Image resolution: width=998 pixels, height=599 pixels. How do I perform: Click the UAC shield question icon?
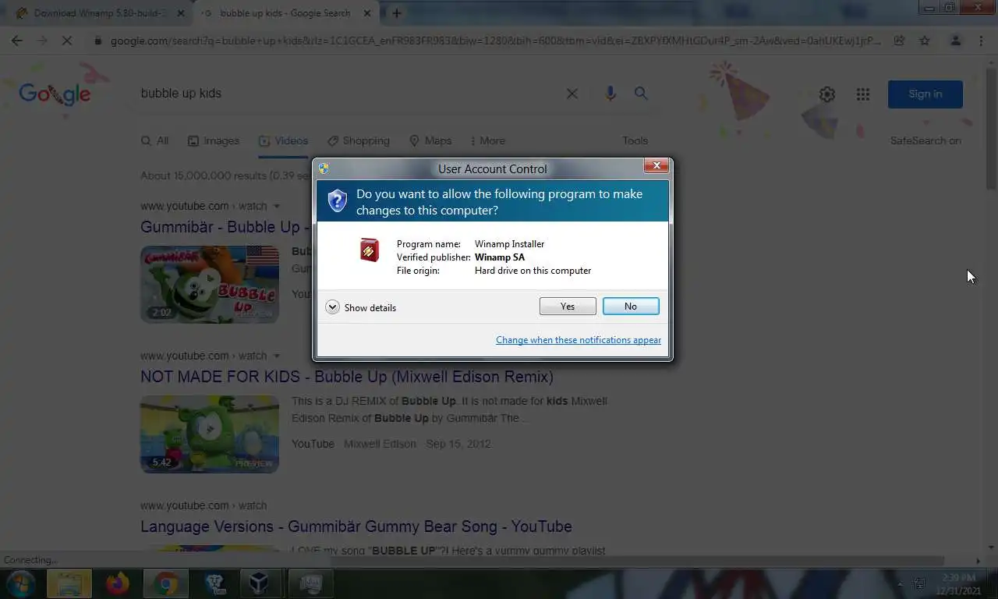[x=337, y=200]
